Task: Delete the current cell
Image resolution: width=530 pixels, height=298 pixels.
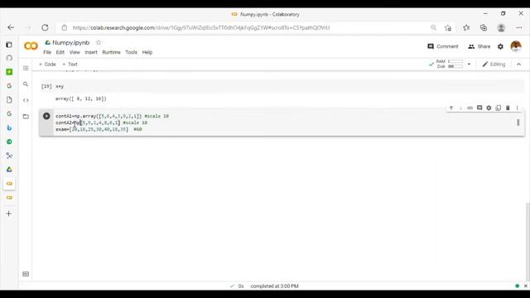Action: [x=508, y=108]
